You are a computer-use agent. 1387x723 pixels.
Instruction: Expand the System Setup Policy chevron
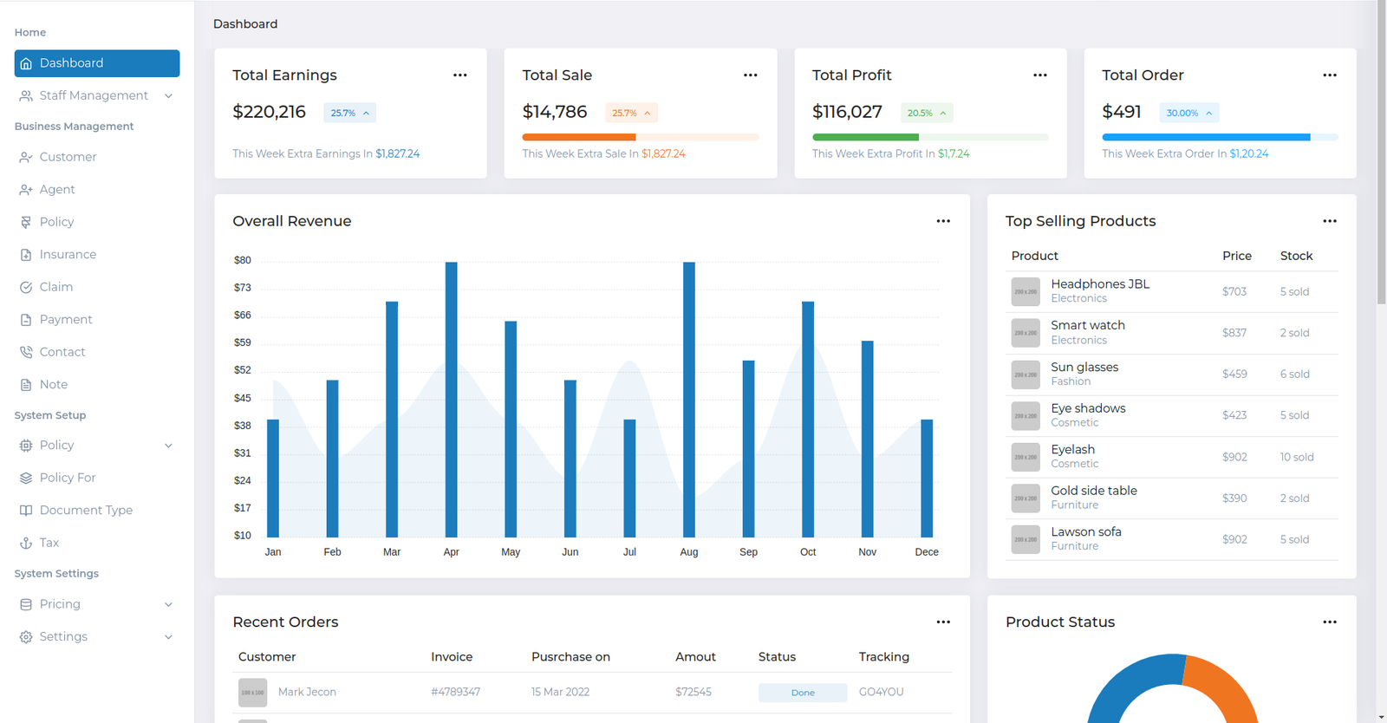click(168, 446)
